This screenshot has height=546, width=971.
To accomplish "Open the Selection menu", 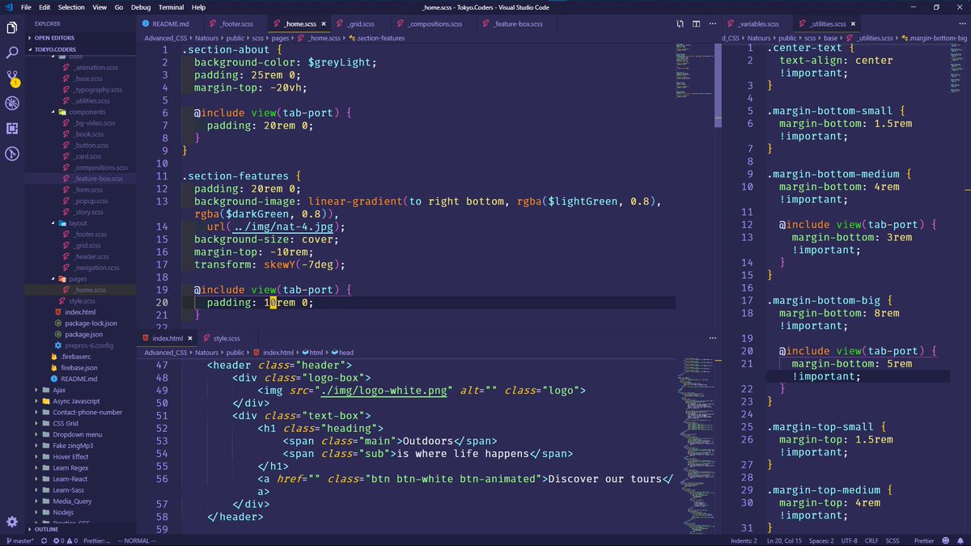I will point(71,7).
